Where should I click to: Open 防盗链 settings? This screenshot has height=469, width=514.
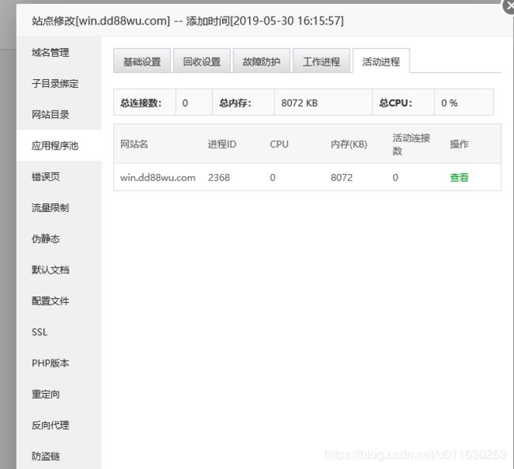46,456
